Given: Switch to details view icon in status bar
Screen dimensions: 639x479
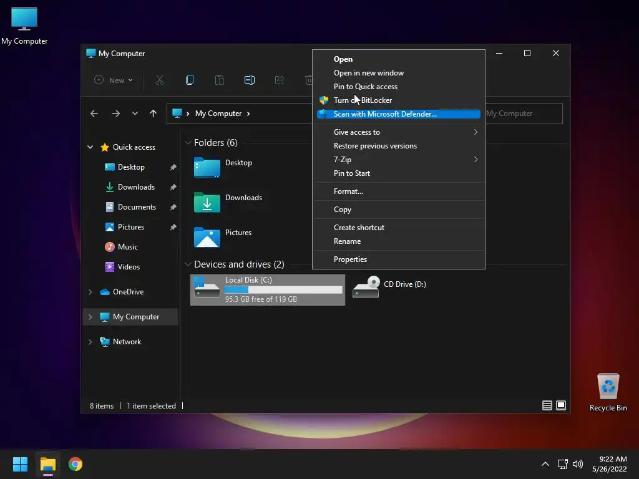Looking at the screenshot, I should click(x=547, y=405).
